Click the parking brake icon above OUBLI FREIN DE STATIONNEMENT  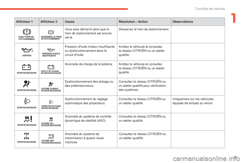tap(27, 32)
